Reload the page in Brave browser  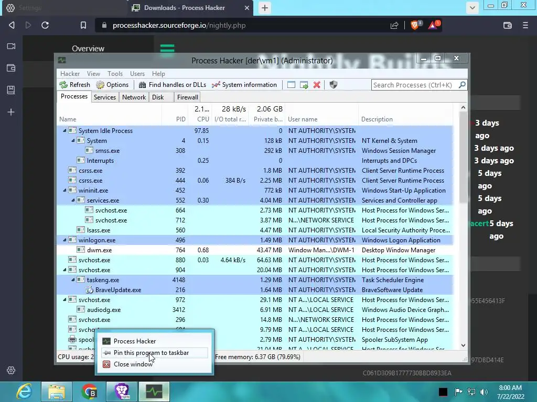pyautogui.click(x=45, y=25)
